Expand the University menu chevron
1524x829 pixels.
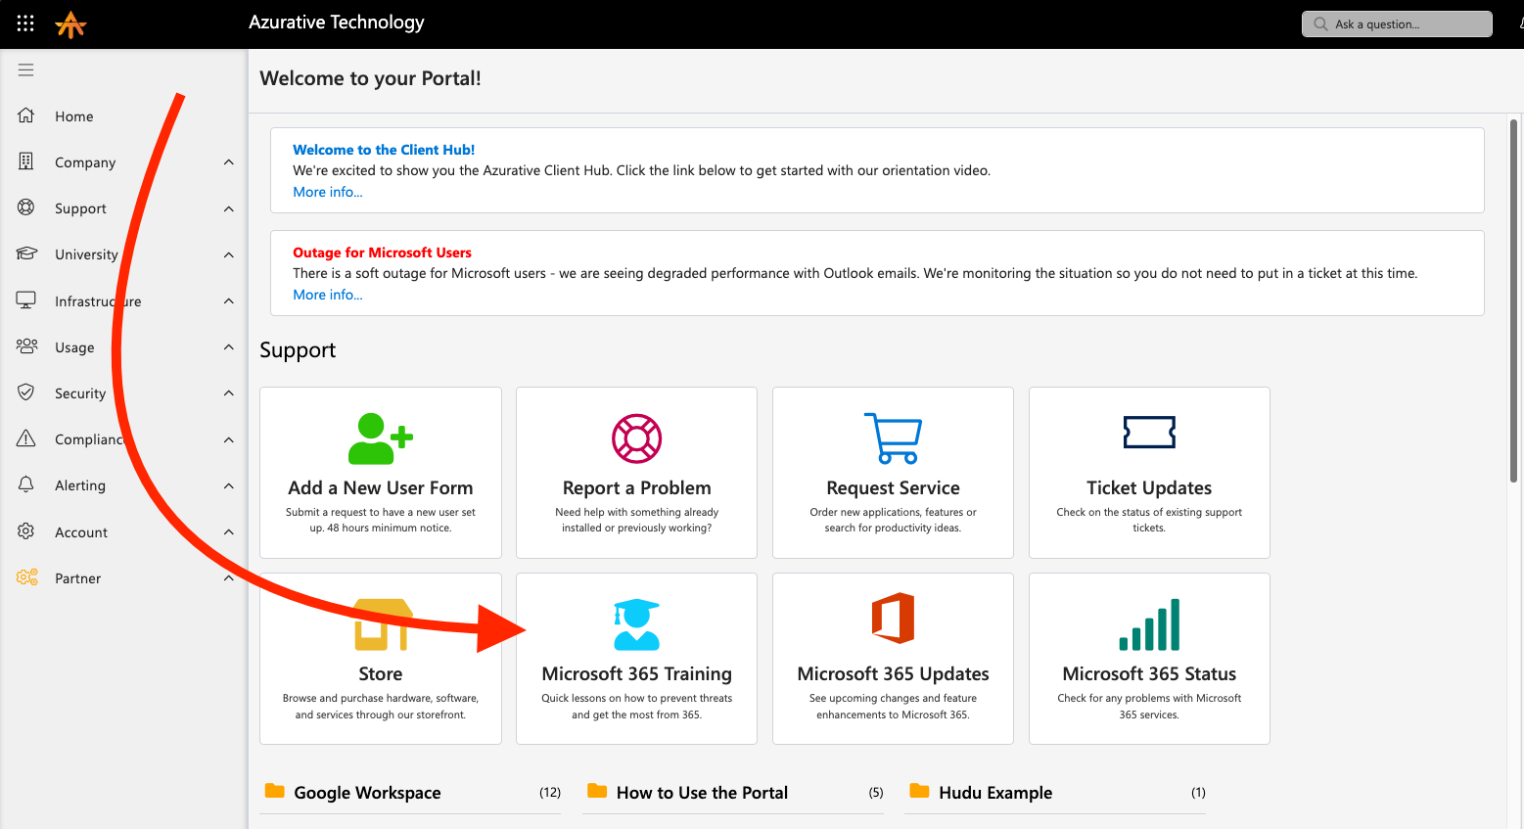(x=228, y=254)
